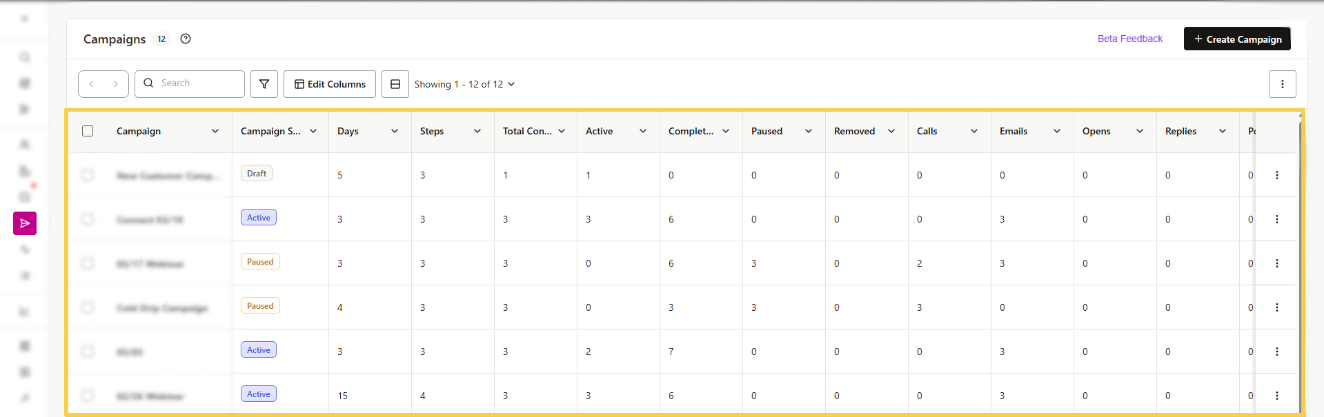
Task: Open the highlighted pink Campaigns sidebar icon
Action: [x=25, y=223]
